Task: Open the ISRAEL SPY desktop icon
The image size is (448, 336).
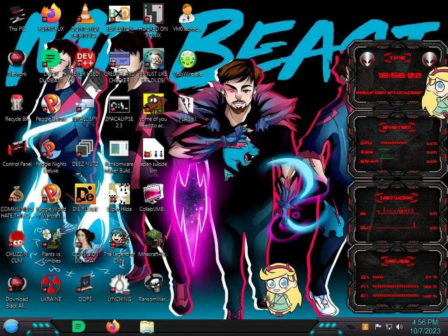Action: point(85,105)
